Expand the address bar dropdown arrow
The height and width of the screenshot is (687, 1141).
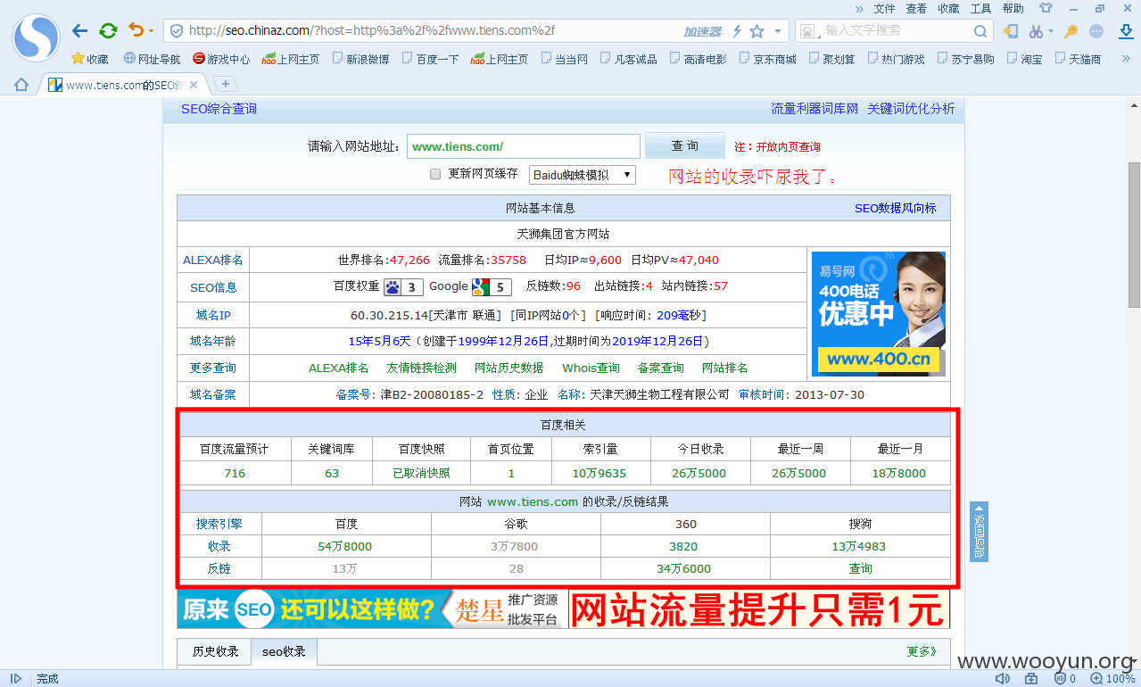pos(777,31)
